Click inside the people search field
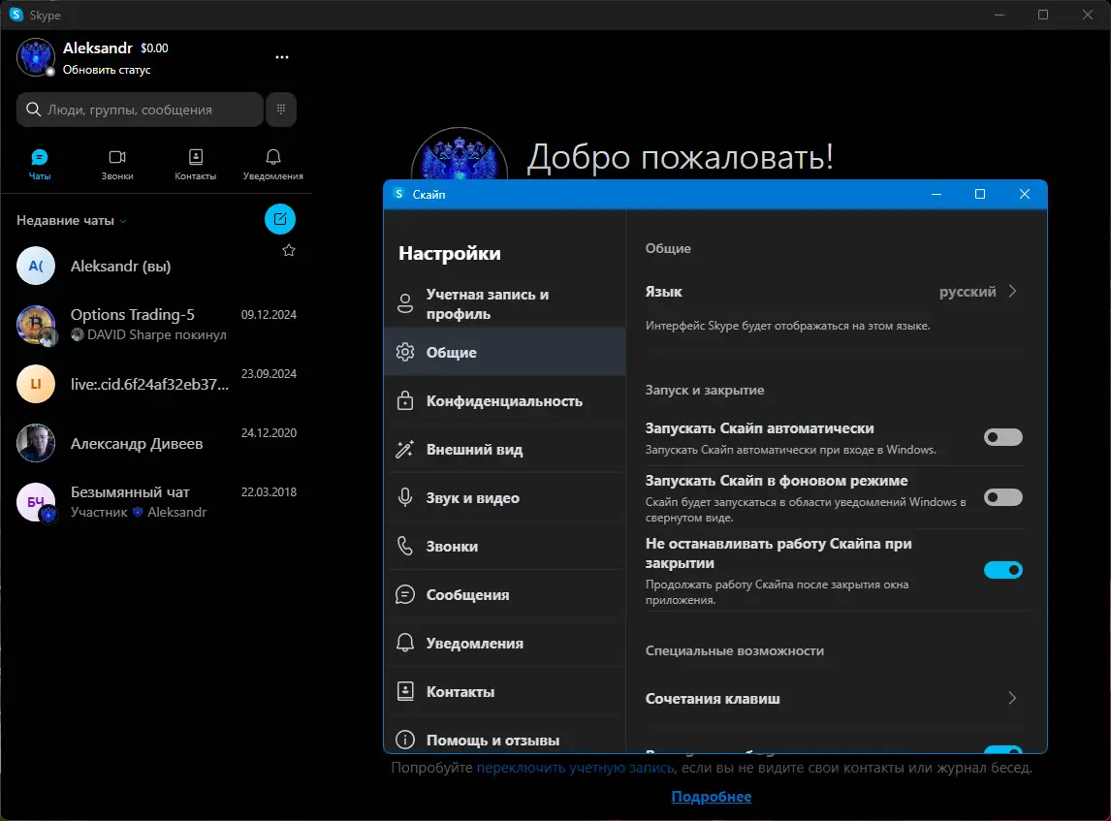This screenshot has height=821, width=1111. click(x=145, y=109)
